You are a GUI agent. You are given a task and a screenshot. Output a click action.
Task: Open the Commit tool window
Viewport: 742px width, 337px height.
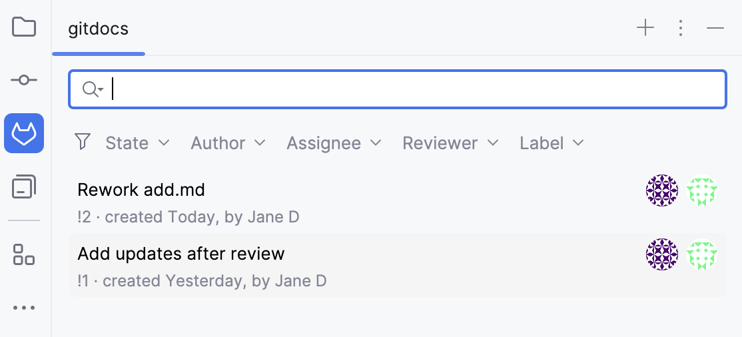[24, 80]
